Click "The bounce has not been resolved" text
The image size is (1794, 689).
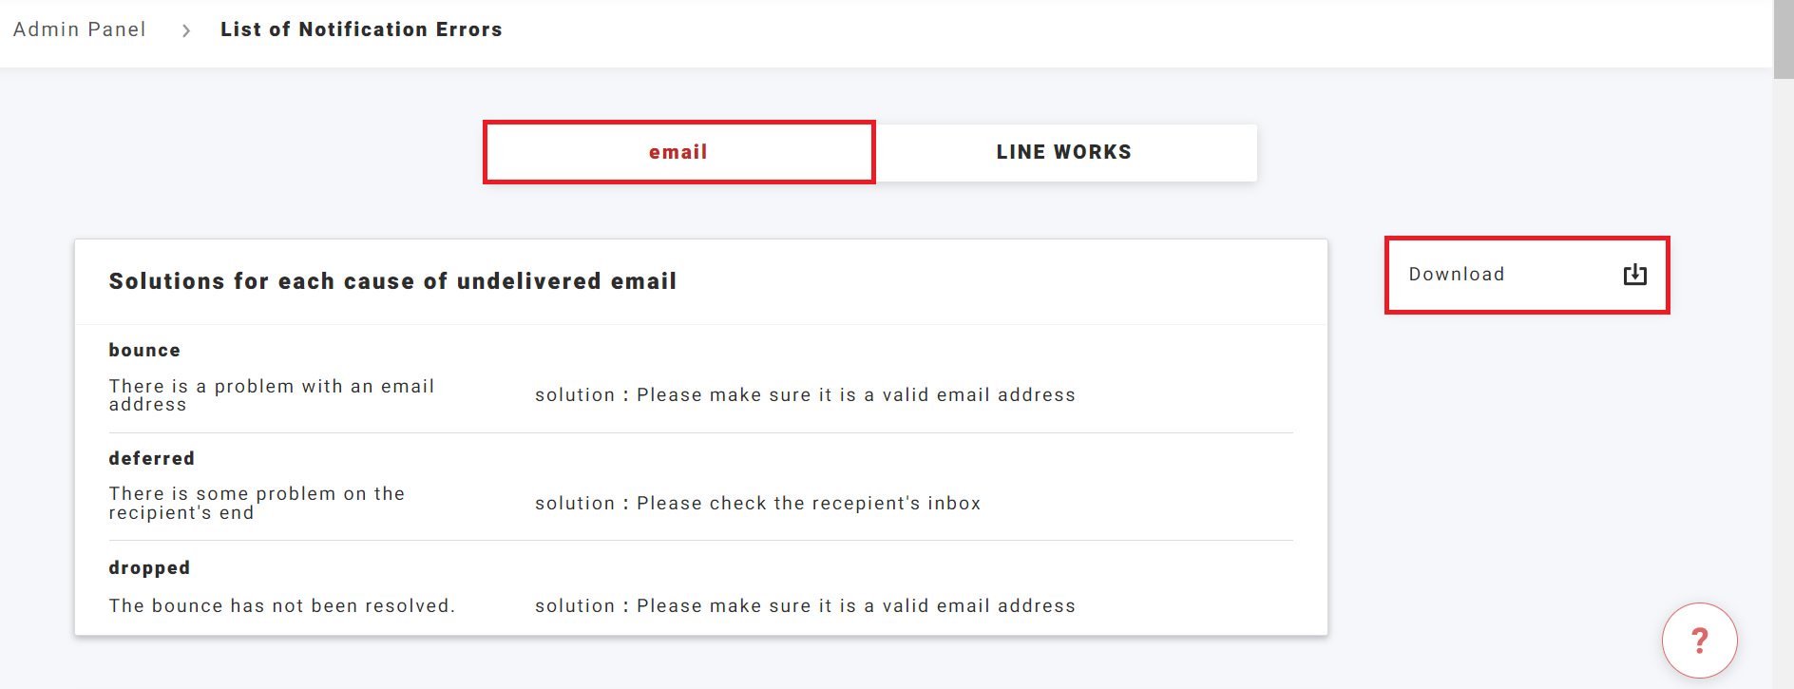[281, 605]
